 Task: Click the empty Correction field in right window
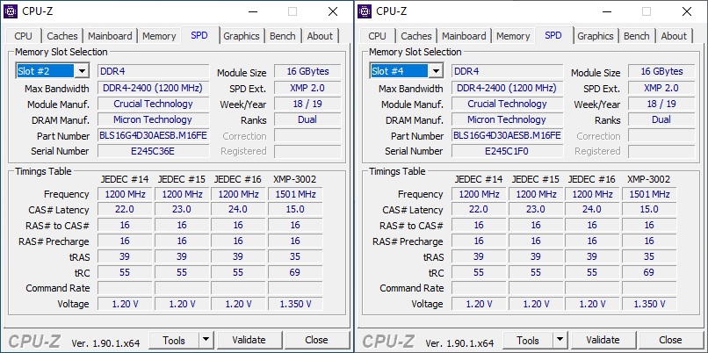click(661, 135)
